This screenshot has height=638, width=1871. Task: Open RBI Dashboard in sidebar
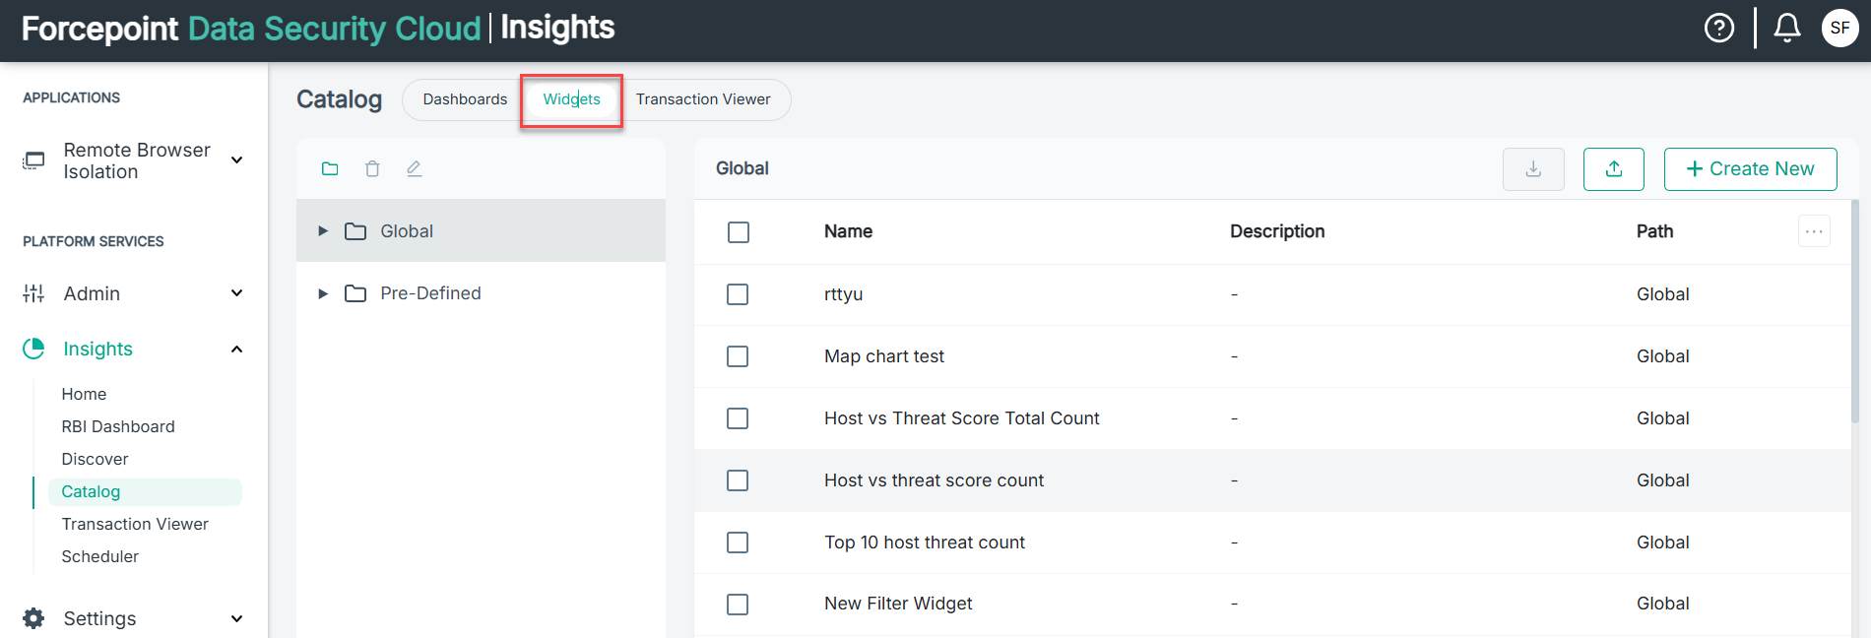point(118,426)
